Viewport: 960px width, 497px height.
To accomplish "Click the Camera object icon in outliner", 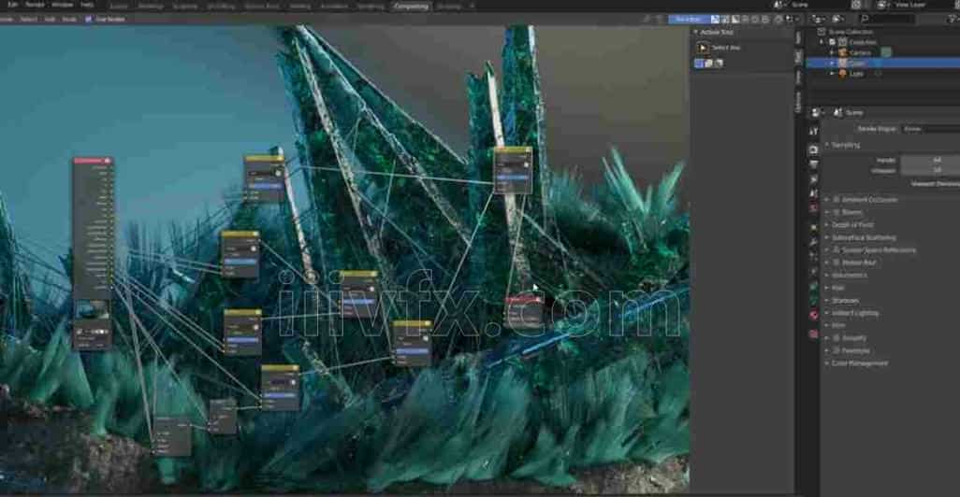I will click(843, 52).
